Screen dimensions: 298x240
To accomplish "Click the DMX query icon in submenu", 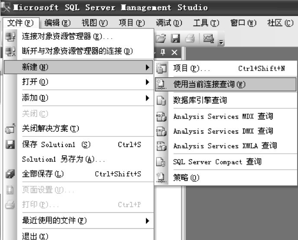I will (161, 131).
